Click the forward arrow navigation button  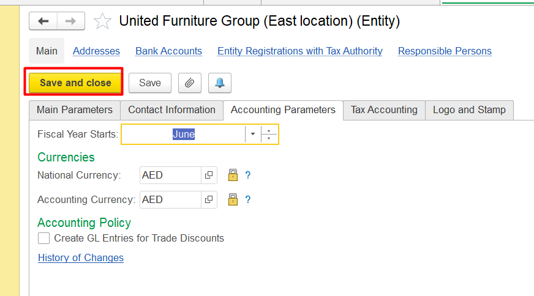point(71,21)
